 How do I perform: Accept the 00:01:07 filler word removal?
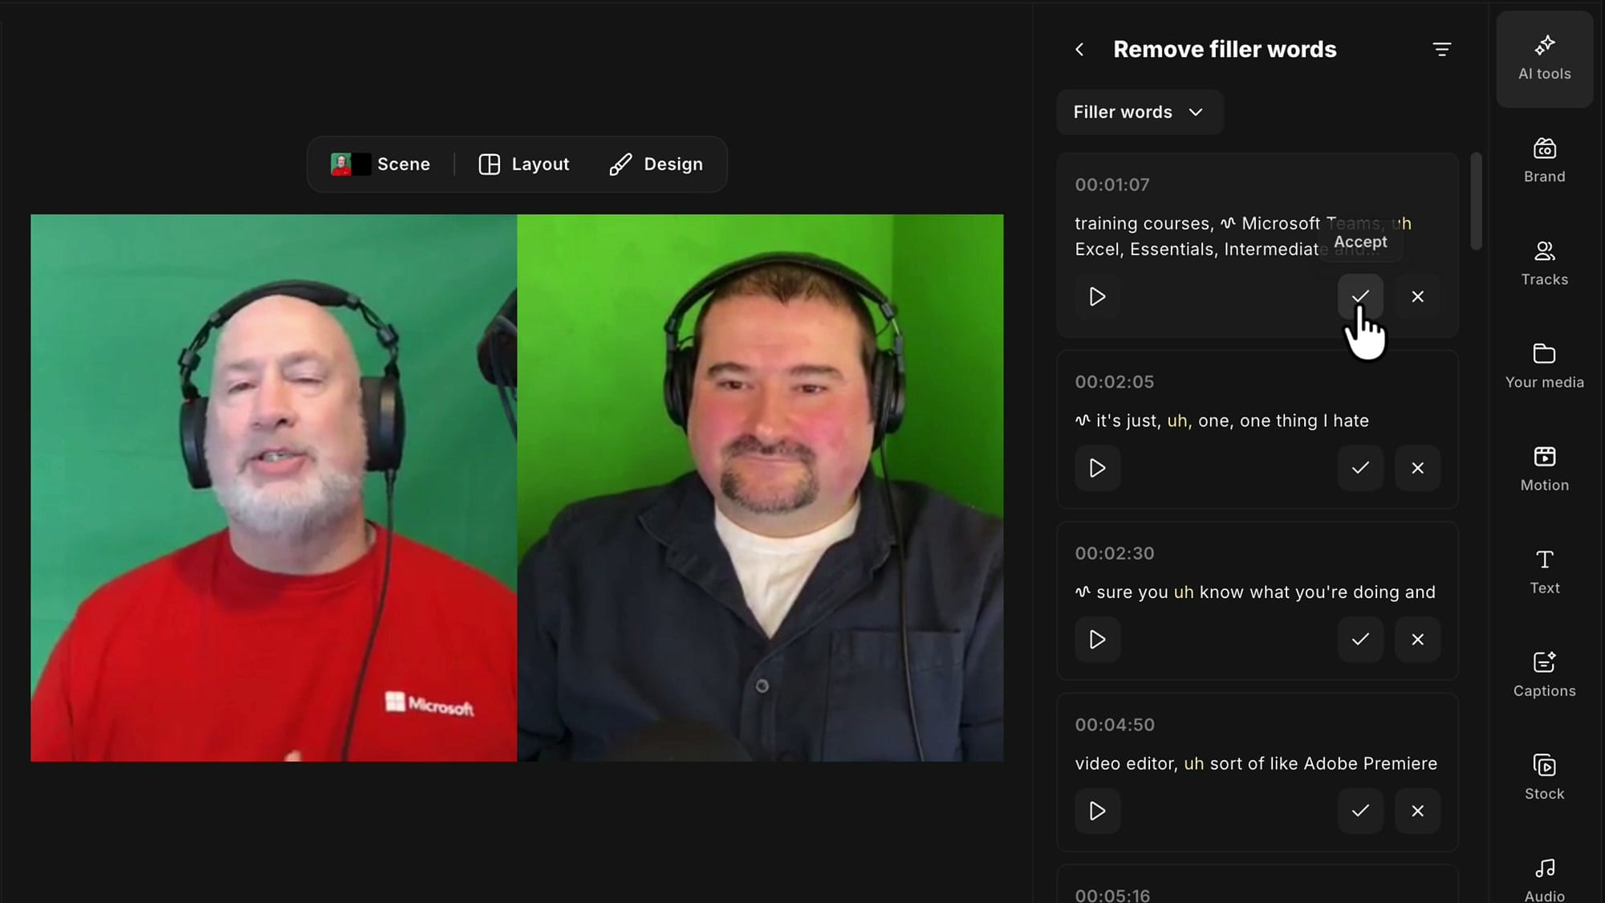pyautogui.click(x=1360, y=297)
